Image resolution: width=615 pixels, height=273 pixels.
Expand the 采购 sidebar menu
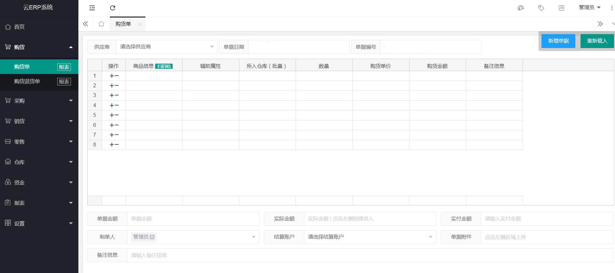point(39,101)
